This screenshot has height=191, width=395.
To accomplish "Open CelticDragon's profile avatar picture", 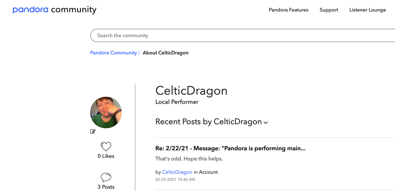I will [x=106, y=112].
